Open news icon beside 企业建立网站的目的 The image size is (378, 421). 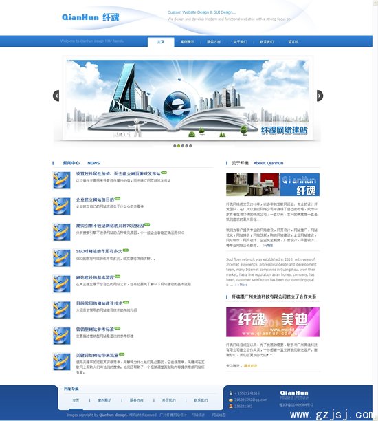click(62, 206)
